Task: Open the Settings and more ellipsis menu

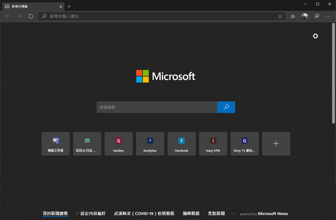Action: (x=328, y=16)
